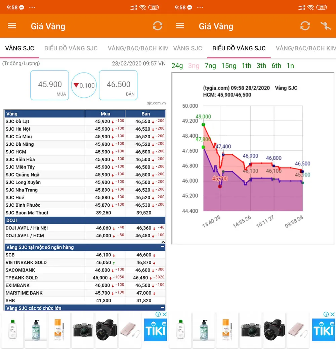Tap refresh icon on left Giá Vàng header

[x=158, y=26]
